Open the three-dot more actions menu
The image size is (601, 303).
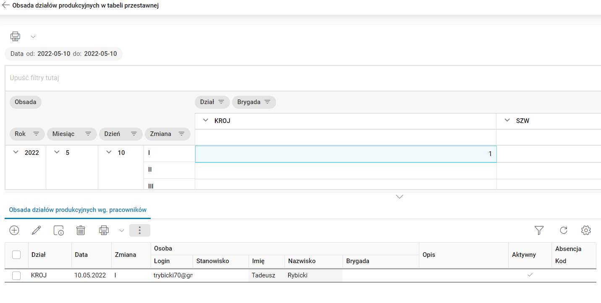click(x=140, y=230)
